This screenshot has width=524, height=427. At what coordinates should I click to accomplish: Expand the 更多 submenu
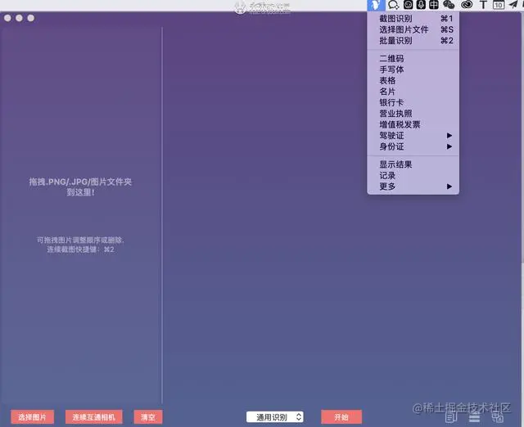413,187
